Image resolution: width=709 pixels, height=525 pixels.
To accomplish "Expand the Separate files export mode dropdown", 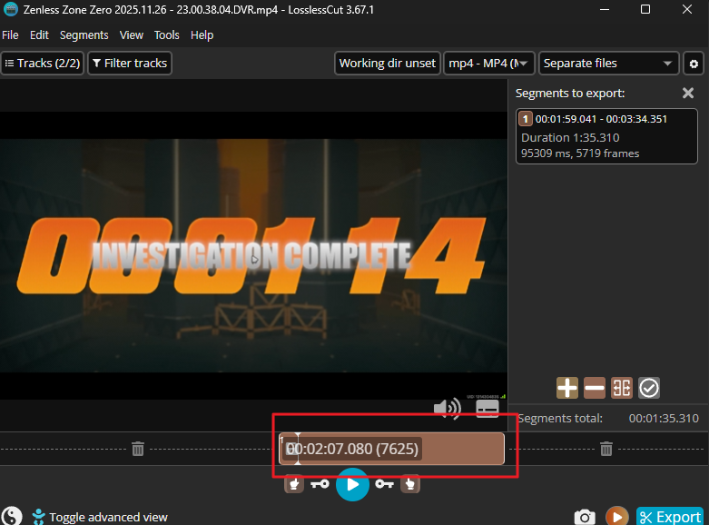I will pos(608,64).
